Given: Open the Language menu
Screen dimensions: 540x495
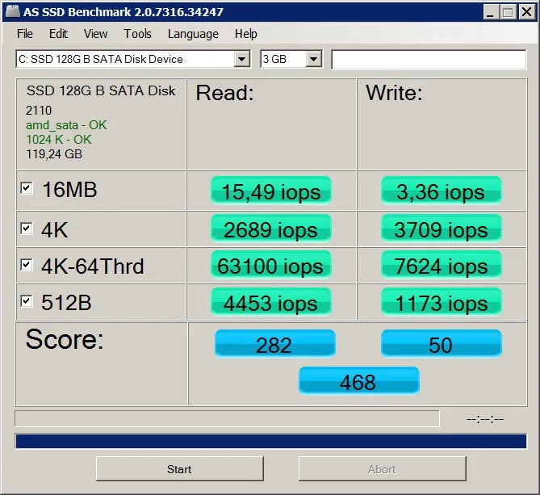Looking at the screenshot, I should click(x=193, y=34).
